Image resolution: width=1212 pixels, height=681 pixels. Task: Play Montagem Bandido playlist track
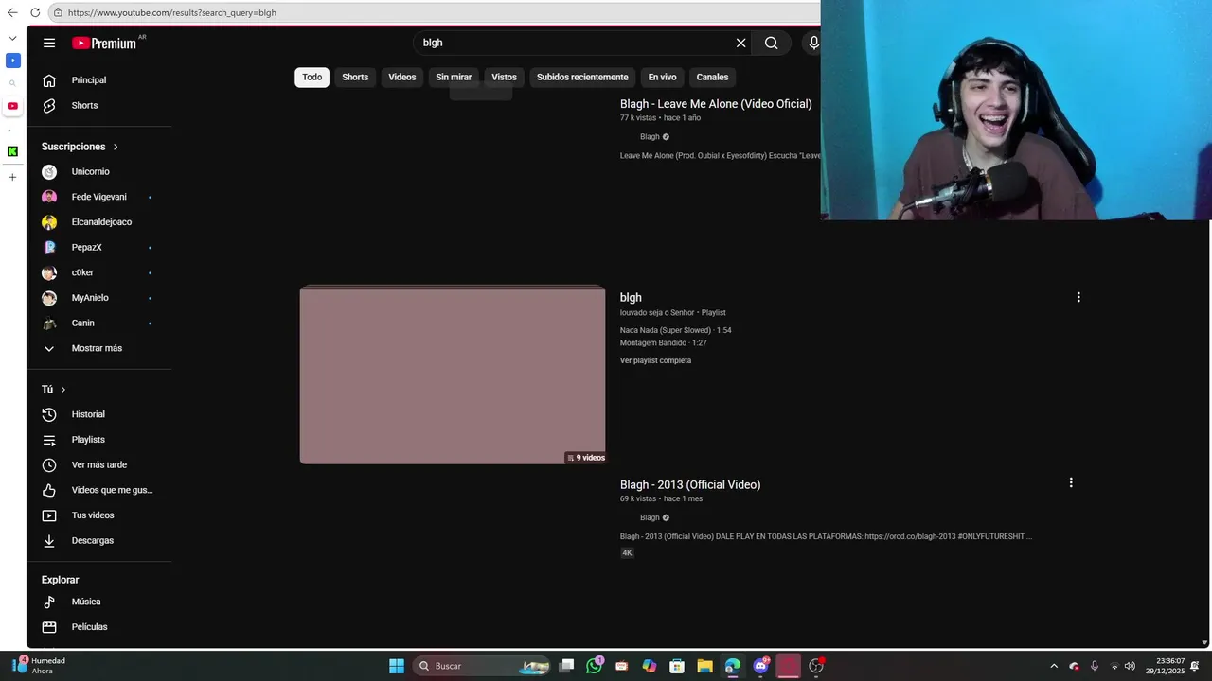(664, 342)
